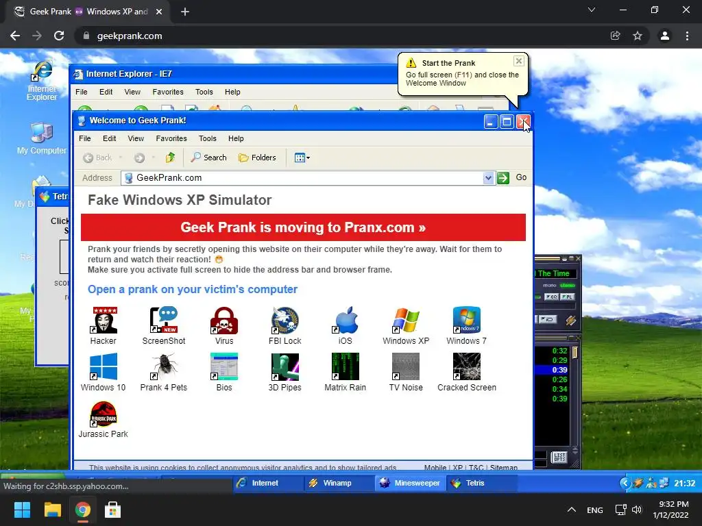The image size is (702, 526).
Task: Open the Cracked Screen prank
Action: coord(466,372)
